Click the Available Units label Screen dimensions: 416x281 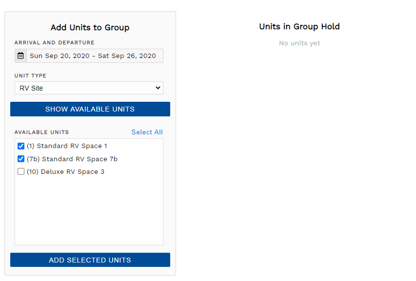pos(42,132)
